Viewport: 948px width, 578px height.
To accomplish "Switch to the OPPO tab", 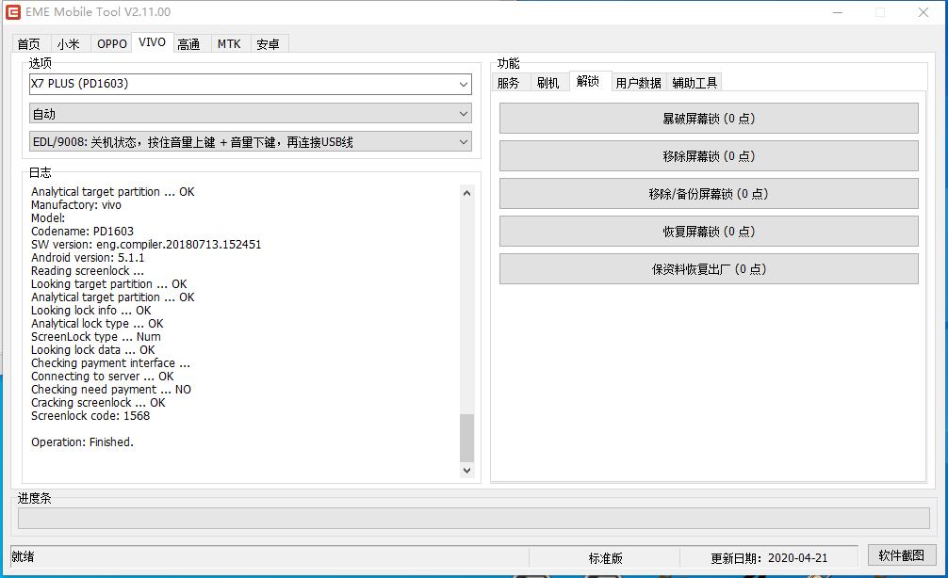I will 112,44.
